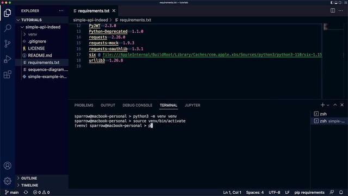Open errors and warnings count

41,192
